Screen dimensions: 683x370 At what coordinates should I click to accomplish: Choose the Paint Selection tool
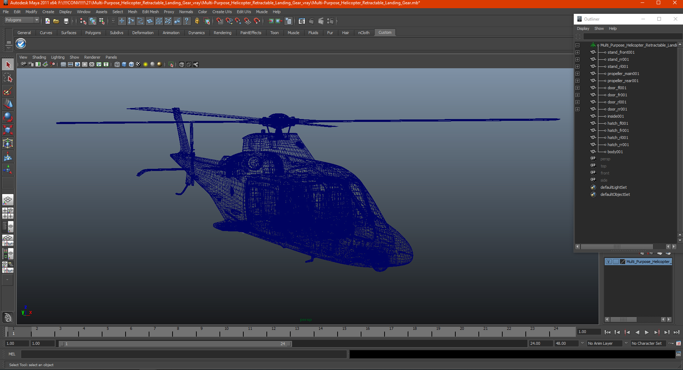coord(8,91)
